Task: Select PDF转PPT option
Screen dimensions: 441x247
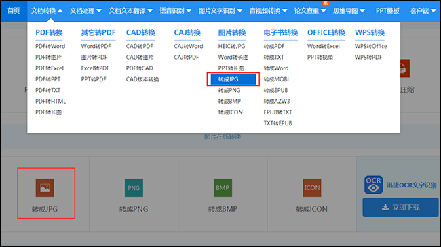Action: pos(47,79)
